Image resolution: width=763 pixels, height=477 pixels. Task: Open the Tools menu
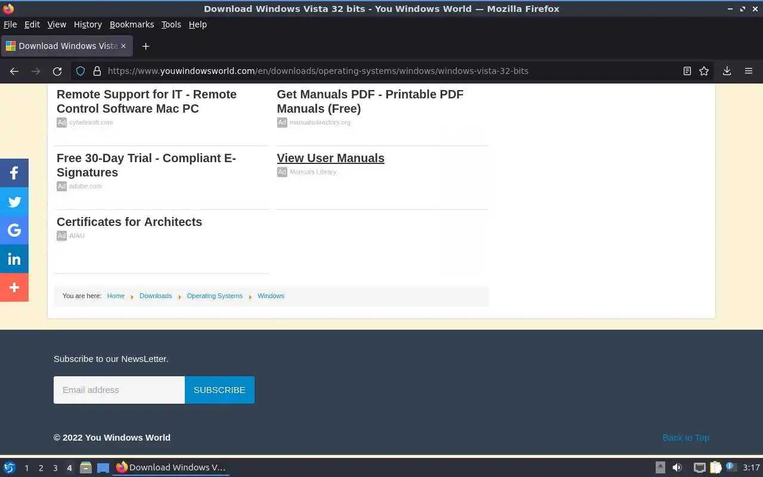(x=171, y=24)
